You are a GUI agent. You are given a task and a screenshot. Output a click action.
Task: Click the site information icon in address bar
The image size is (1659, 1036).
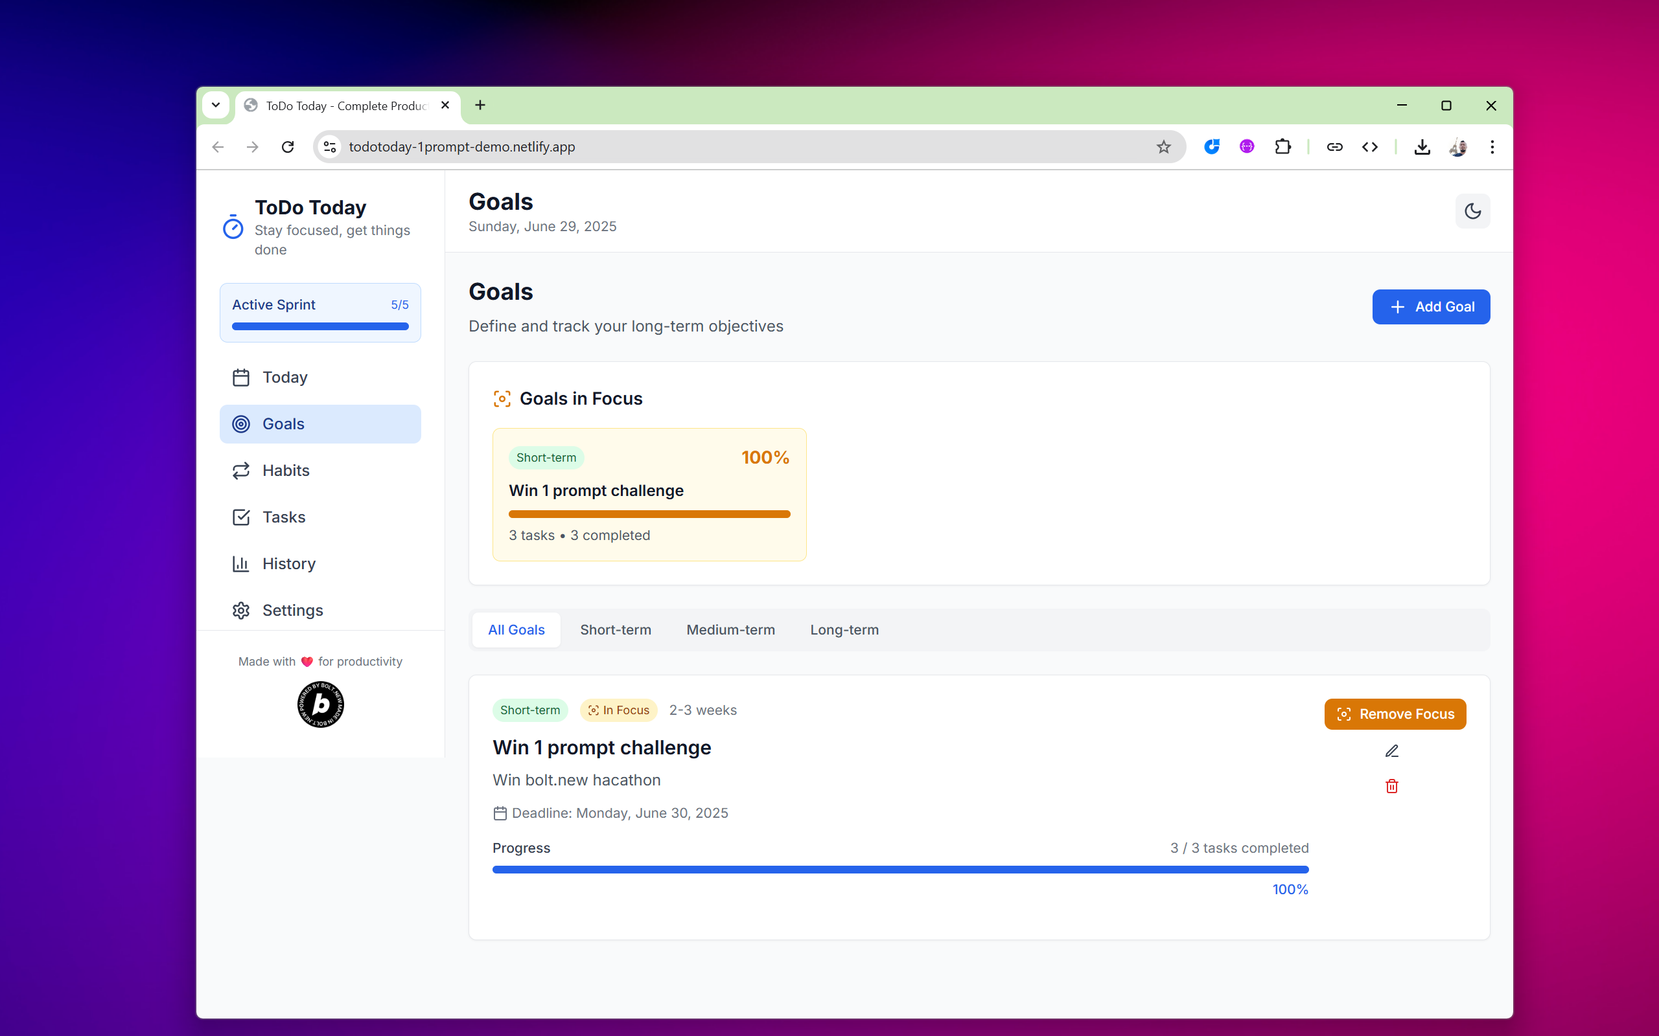tap(331, 146)
